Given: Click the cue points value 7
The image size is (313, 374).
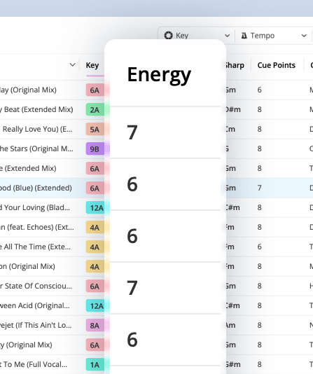Looking at the screenshot, I should (x=259, y=188).
